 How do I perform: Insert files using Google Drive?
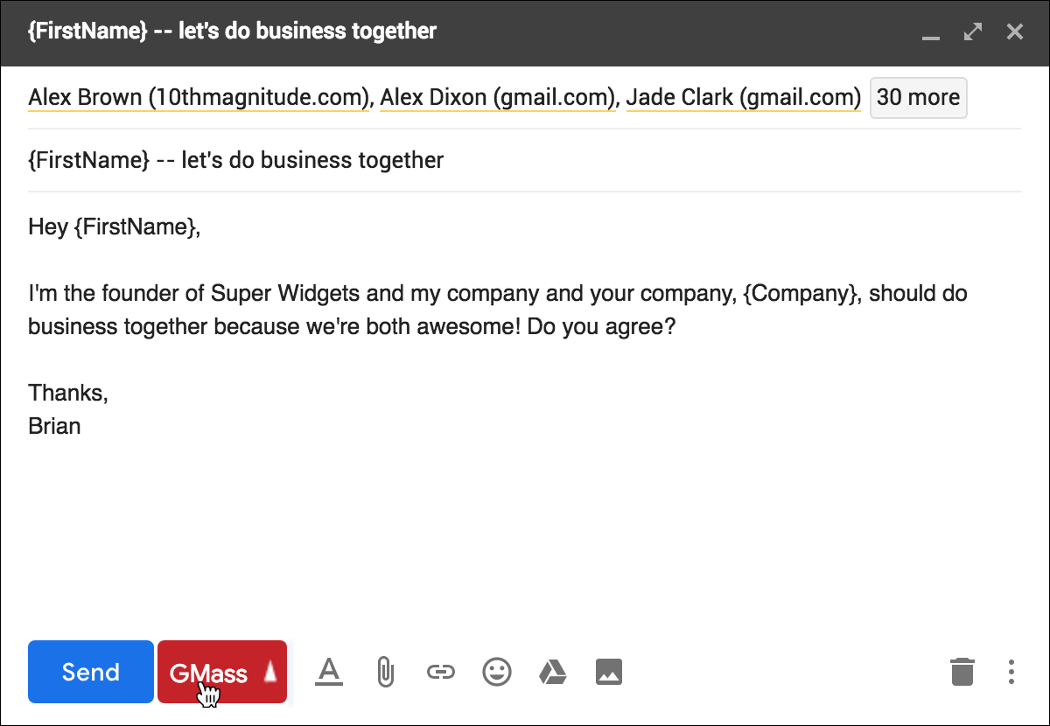[x=552, y=672]
